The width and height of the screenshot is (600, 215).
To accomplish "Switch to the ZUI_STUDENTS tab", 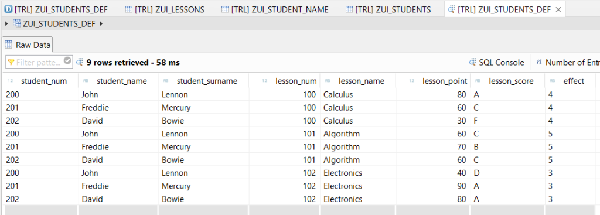I will (388, 9).
